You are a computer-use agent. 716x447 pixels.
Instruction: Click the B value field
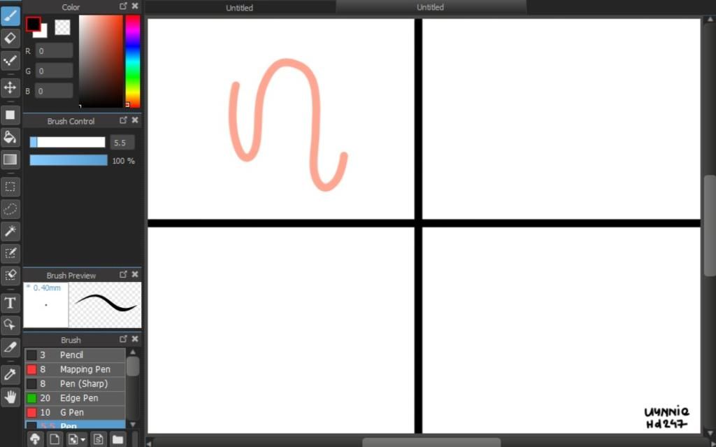(x=54, y=91)
